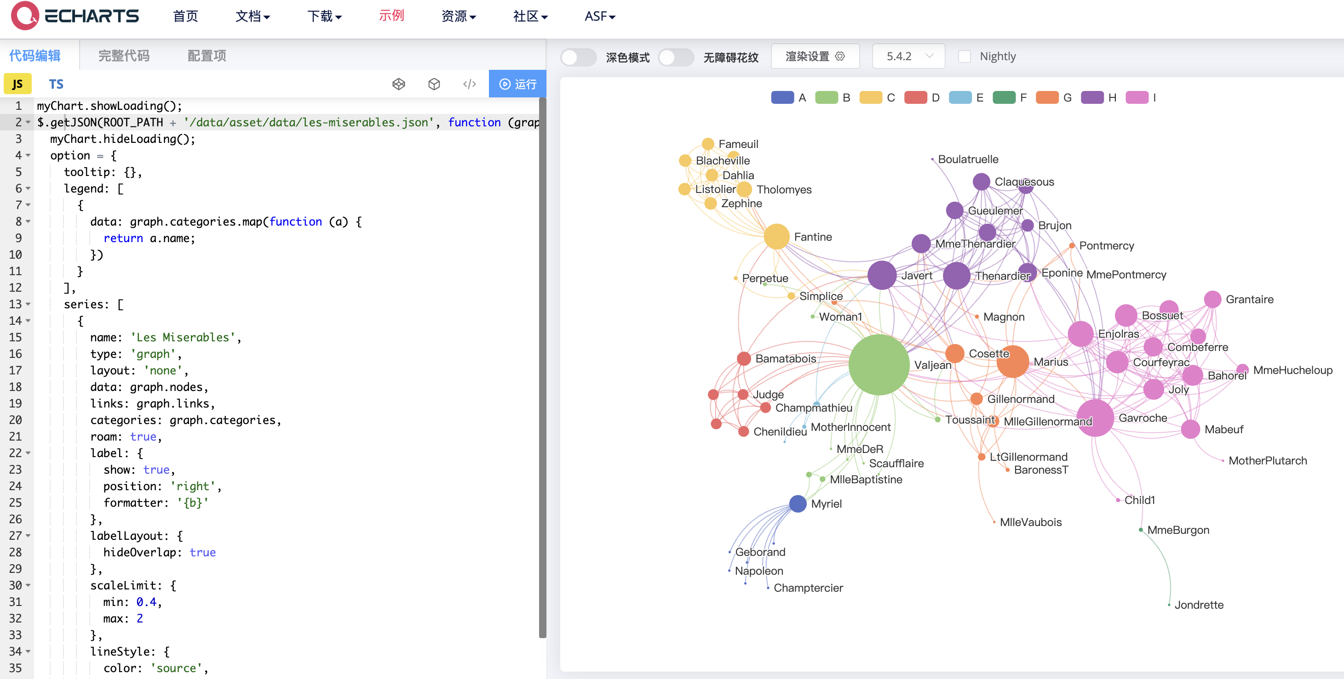
Task: Switch to 完整代码 tab
Action: tap(124, 55)
